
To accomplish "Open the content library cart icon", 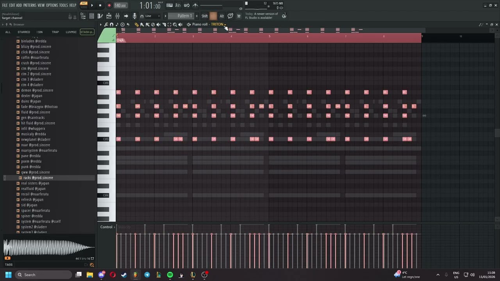I will (x=239, y=16).
